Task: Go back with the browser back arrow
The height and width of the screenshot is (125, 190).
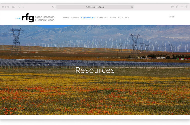Action: [19, 7]
